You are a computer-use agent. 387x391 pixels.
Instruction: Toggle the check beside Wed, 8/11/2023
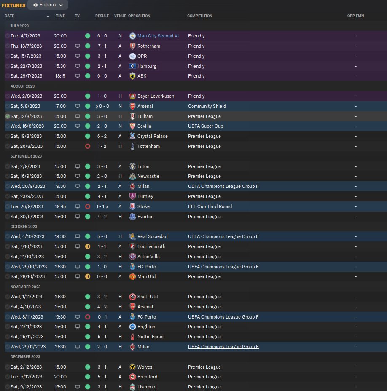coord(8,317)
